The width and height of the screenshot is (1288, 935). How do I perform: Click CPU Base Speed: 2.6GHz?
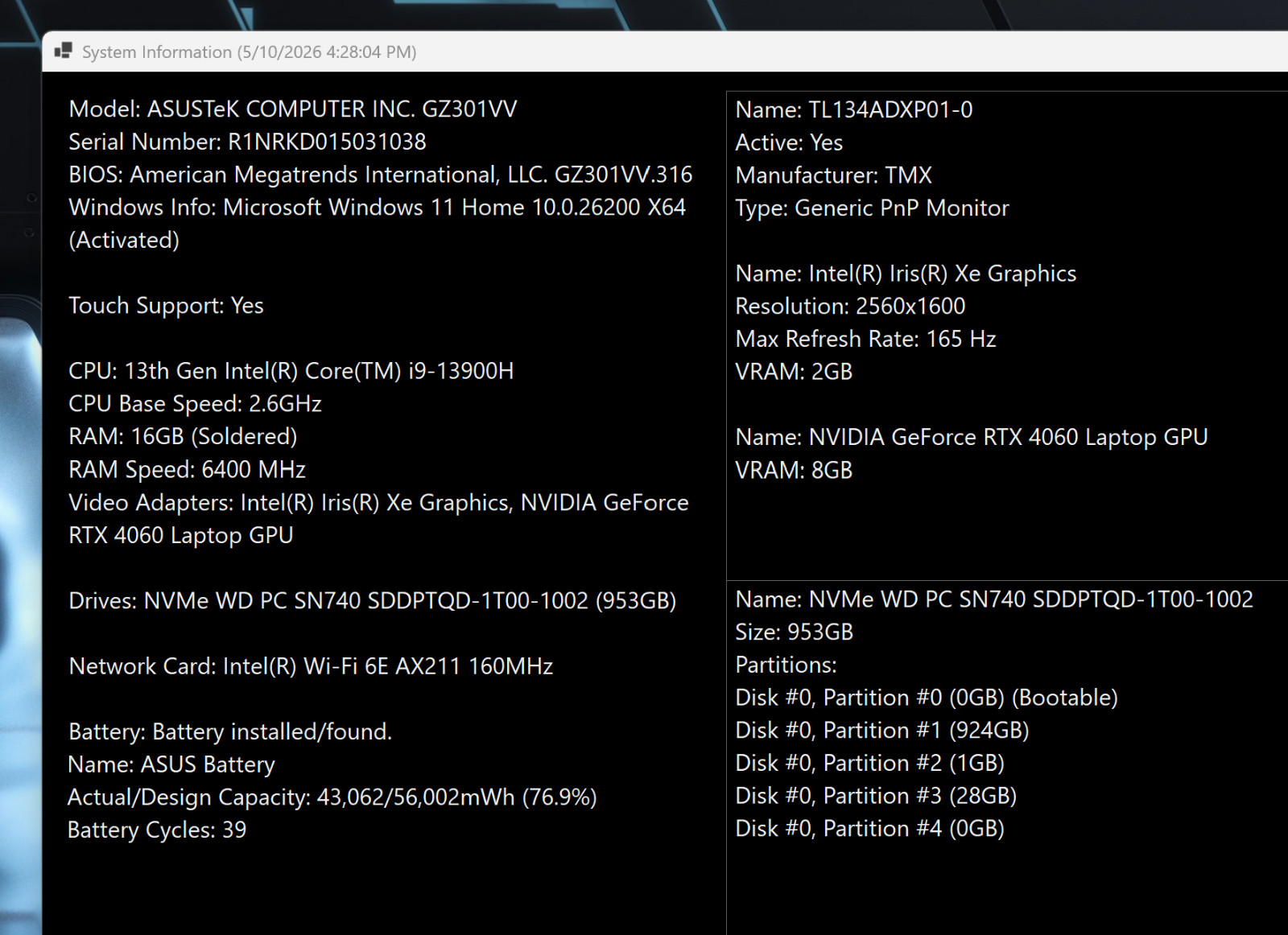pos(195,404)
